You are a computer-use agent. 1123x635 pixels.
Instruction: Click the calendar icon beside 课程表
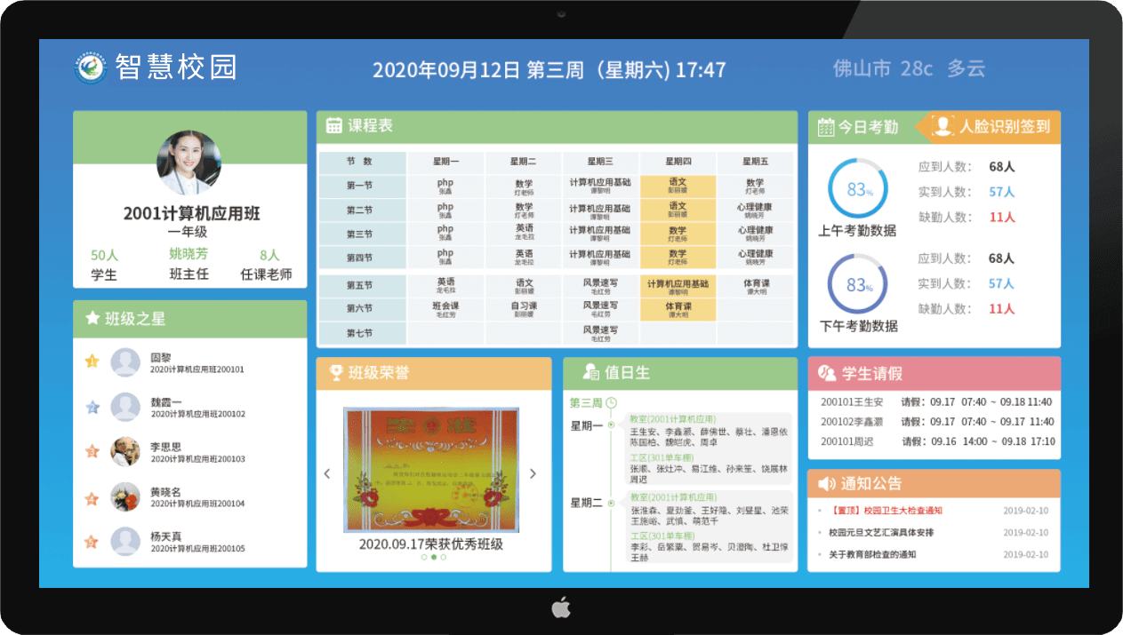(334, 126)
